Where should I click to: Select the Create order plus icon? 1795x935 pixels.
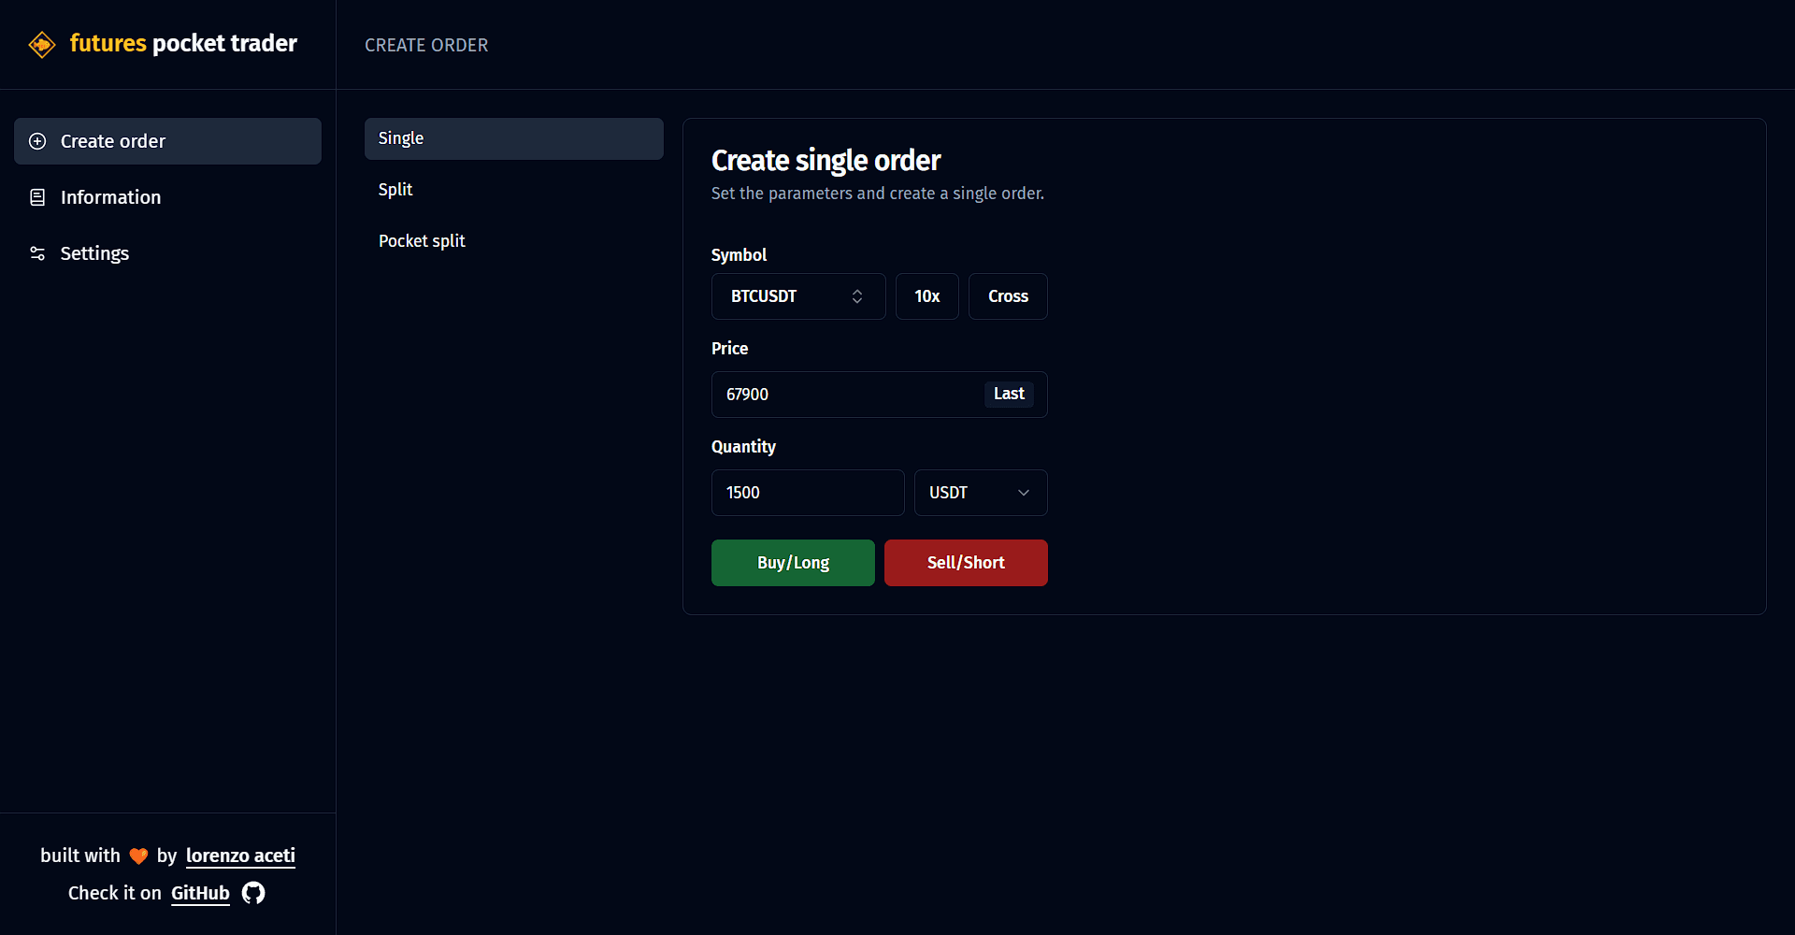37,140
